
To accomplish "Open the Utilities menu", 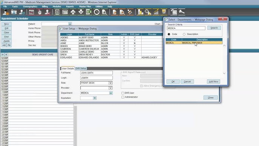I will [x=99, y=6].
